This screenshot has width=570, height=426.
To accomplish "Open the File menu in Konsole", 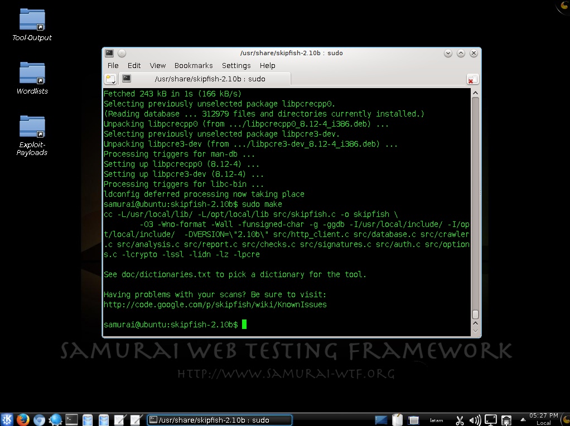I will (113, 65).
